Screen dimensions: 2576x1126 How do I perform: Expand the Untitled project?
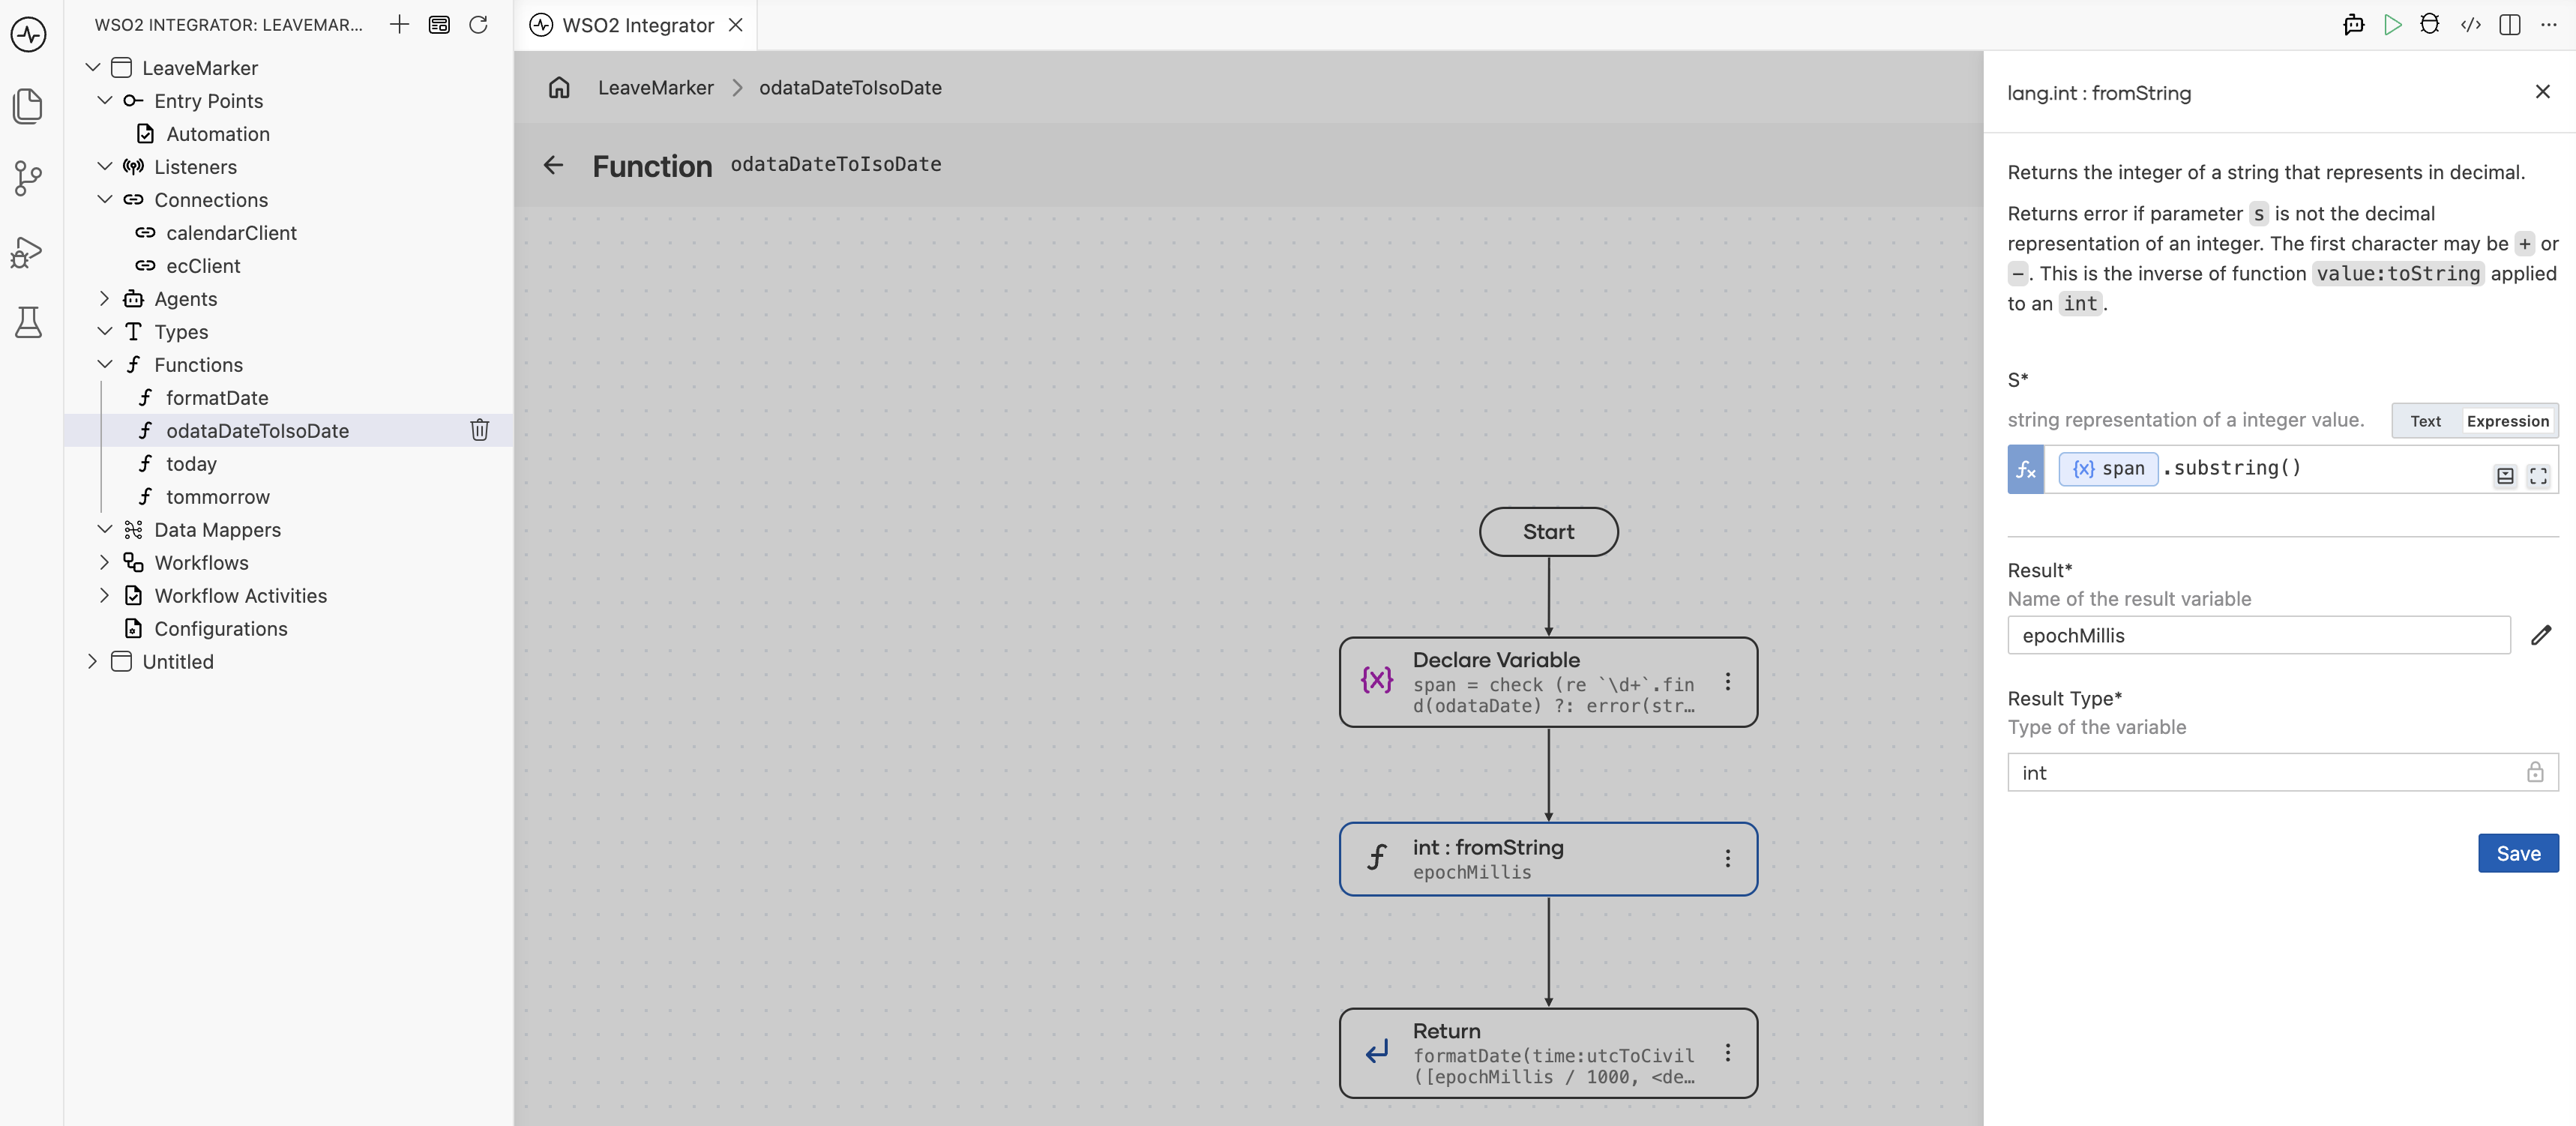[93, 661]
